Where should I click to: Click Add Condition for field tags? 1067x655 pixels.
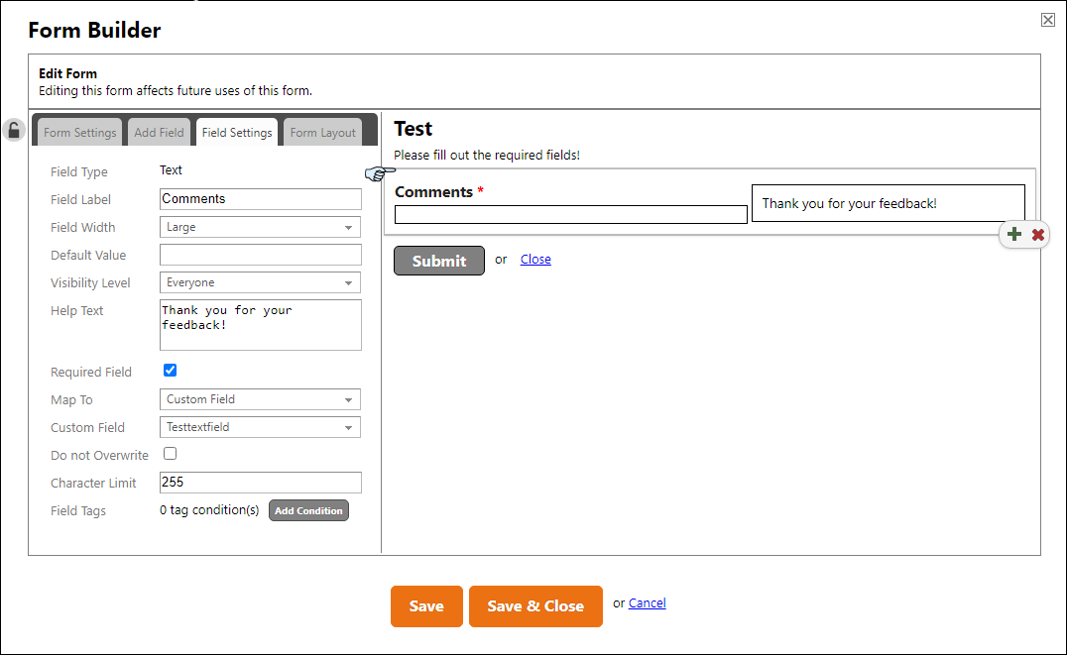click(308, 510)
